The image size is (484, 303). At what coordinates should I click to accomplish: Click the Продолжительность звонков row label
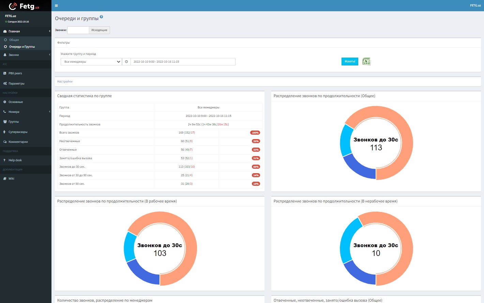point(80,124)
